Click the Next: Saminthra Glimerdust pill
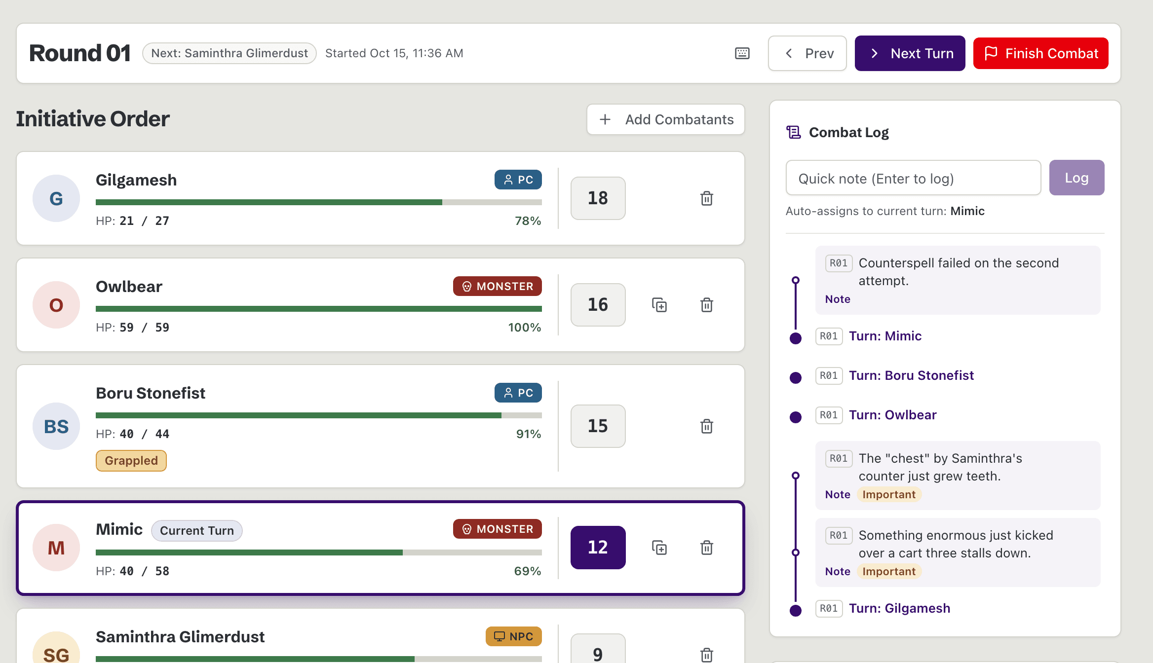 tap(230, 53)
